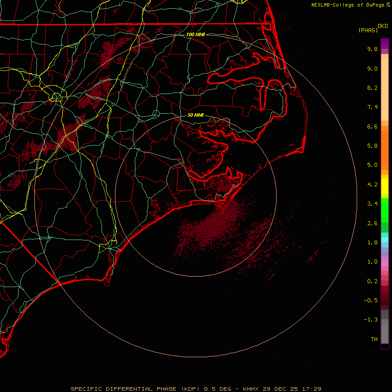Image resolution: width=392 pixels, height=392 pixels.
Task: Click the 50 NMI range ring label
Action: (196, 115)
